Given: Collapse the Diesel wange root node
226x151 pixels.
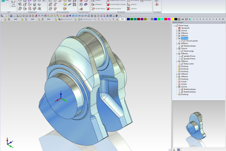Looking at the screenshot, I should (x=174, y=26).
